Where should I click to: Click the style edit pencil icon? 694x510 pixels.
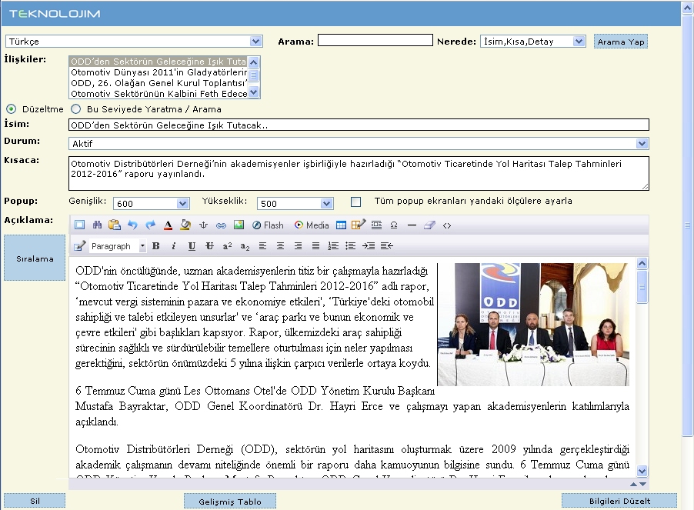[80, 246]
